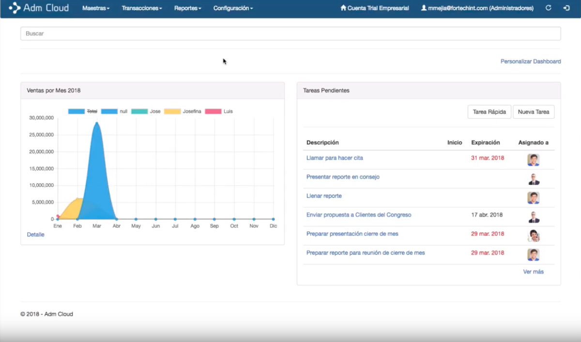Click the avatar for Enviar propuesta a Clientes del Congreso
The image size is (581, 342).
click(533, 217)
